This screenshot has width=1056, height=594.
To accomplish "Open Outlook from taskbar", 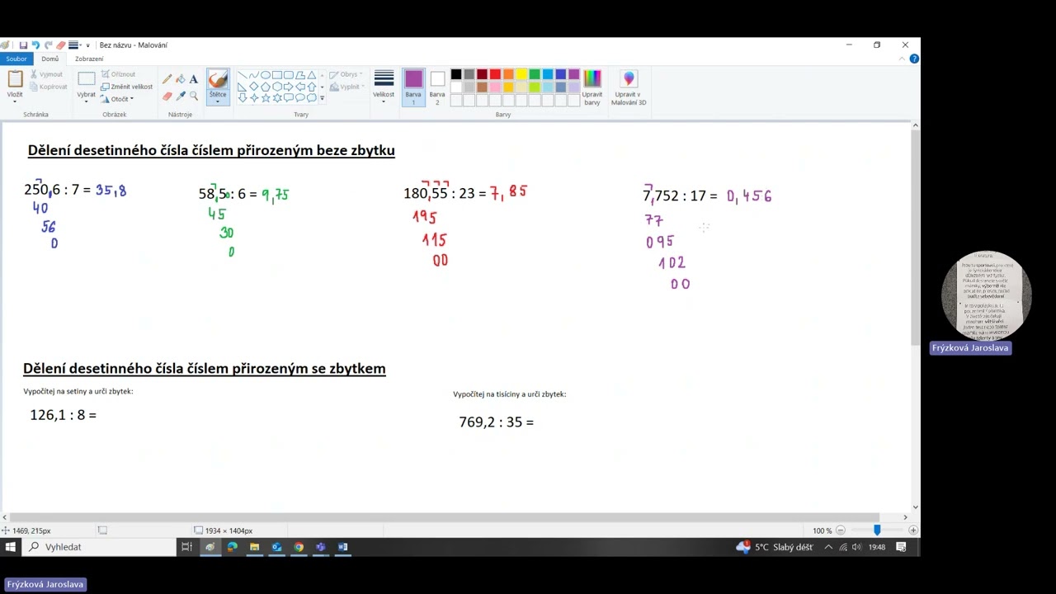I will tap(276, 547).
